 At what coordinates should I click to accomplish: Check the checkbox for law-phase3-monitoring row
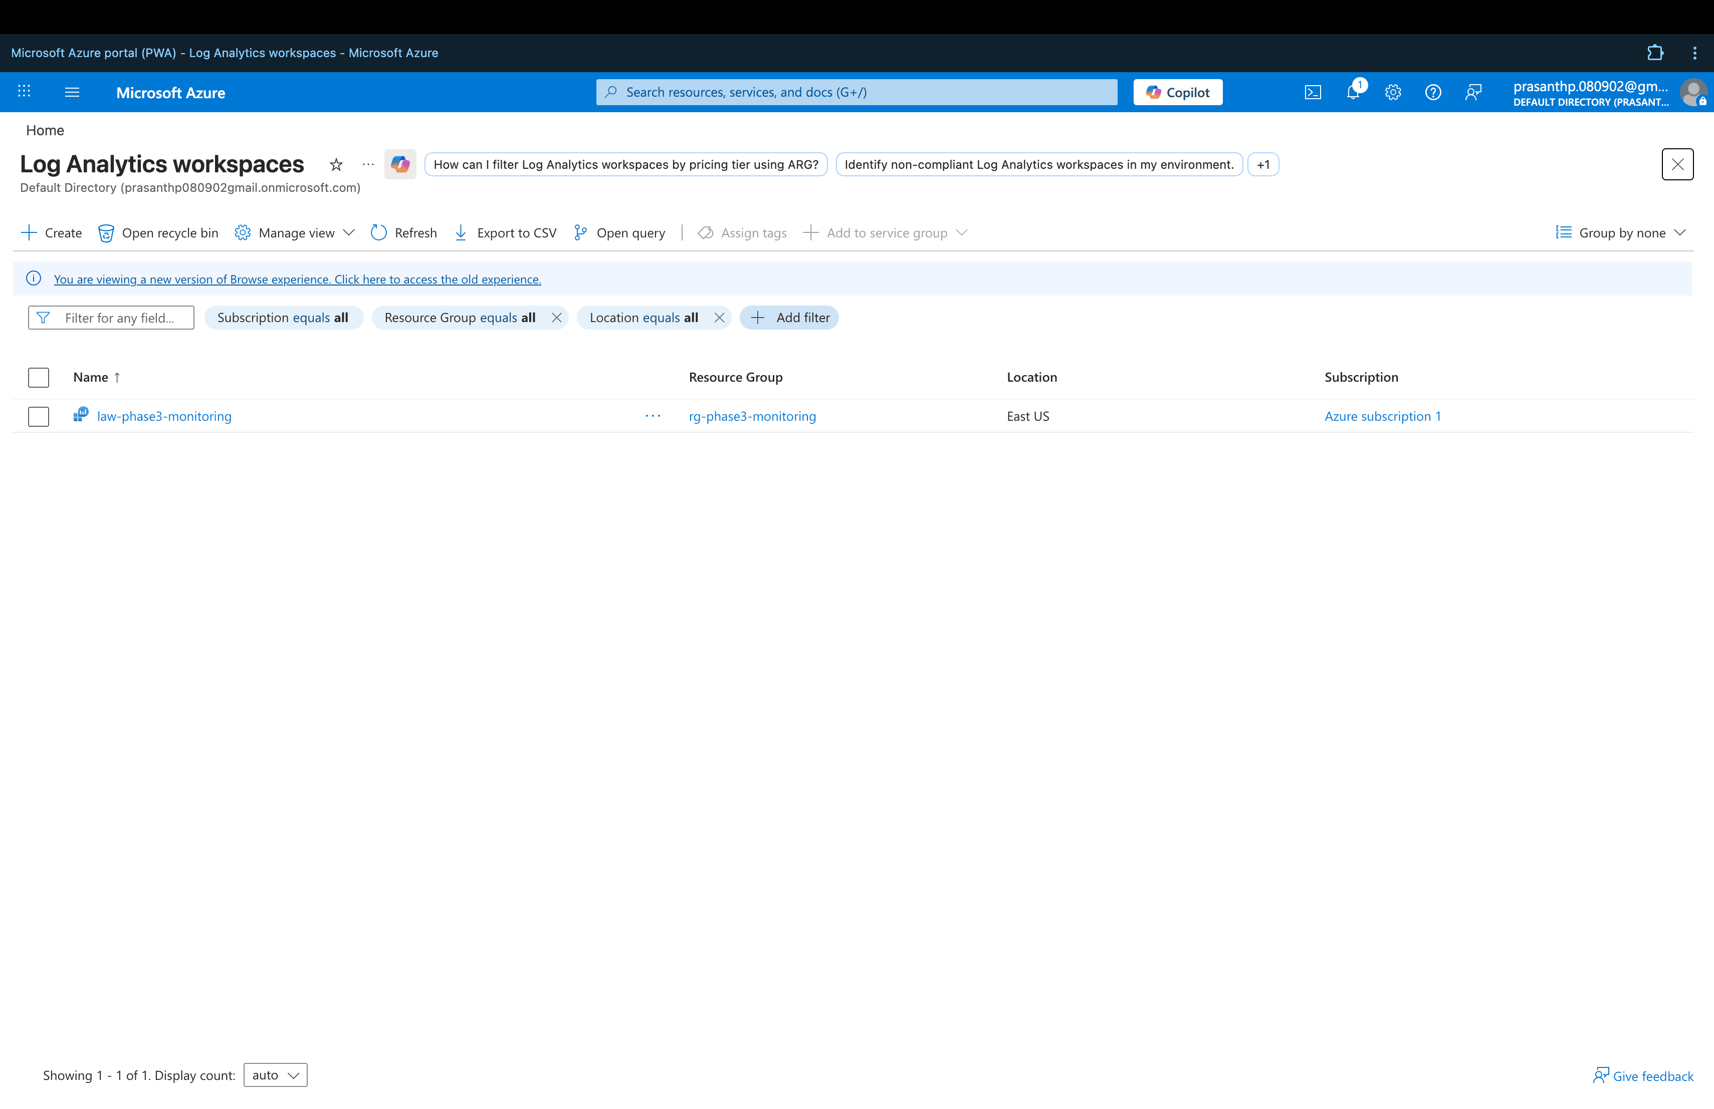pyautogui.click(x=38, y=416)
